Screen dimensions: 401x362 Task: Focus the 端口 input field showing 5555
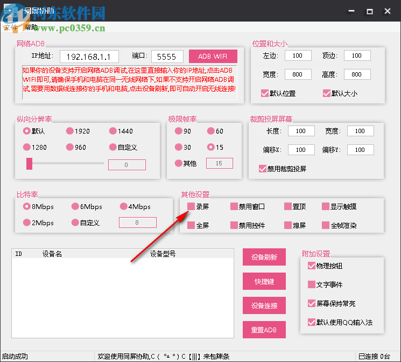pos(167,57)
